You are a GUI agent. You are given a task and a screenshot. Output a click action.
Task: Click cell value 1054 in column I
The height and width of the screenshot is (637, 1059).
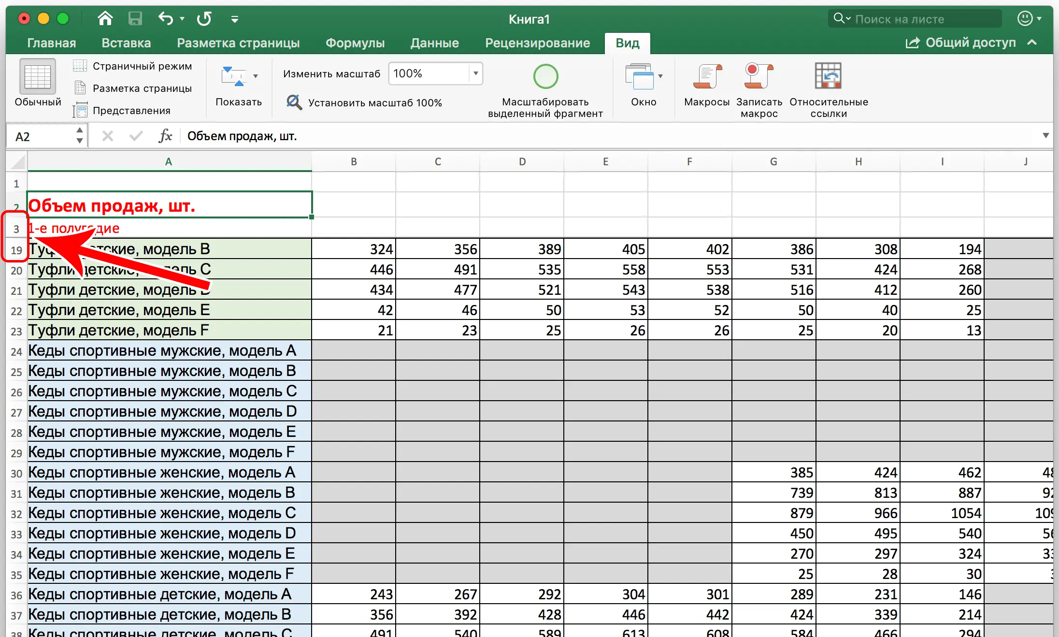tap(942, 513)
